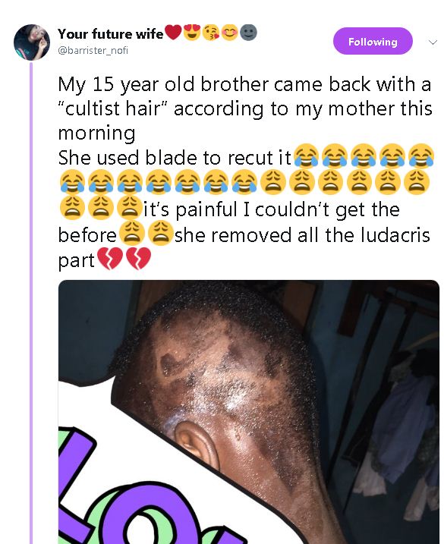
Task: Open the attached haircut photo
Action: (248, 412)
